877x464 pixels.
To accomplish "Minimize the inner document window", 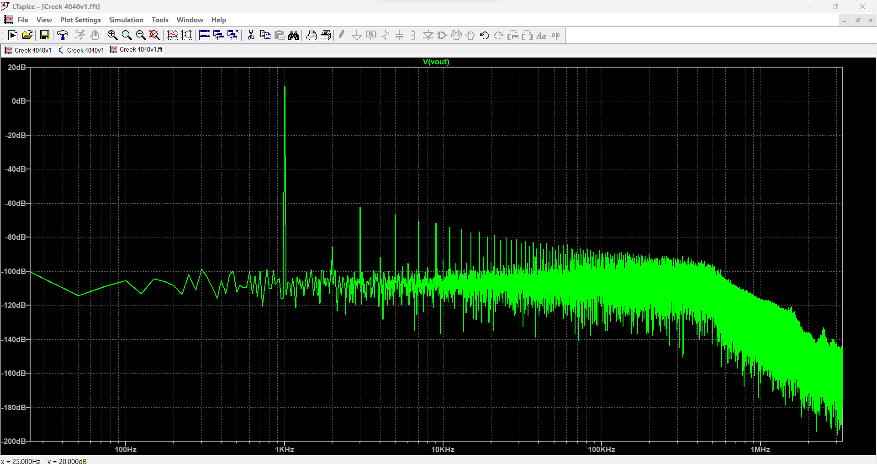I will [845, 20].
